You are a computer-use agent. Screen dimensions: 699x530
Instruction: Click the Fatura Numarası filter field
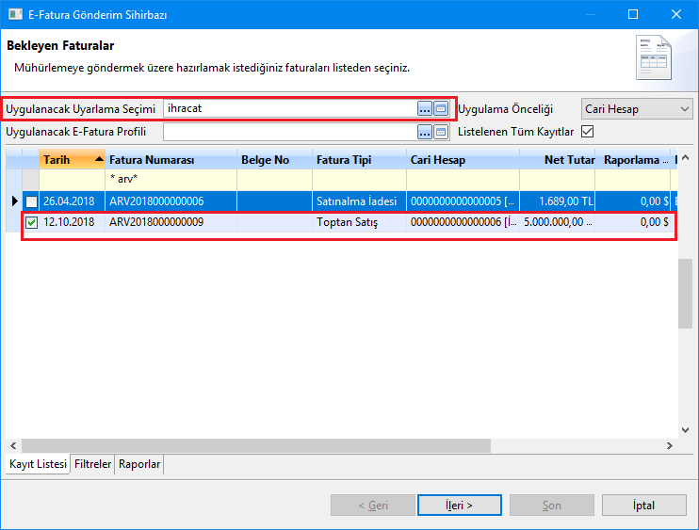click(170, 179)
